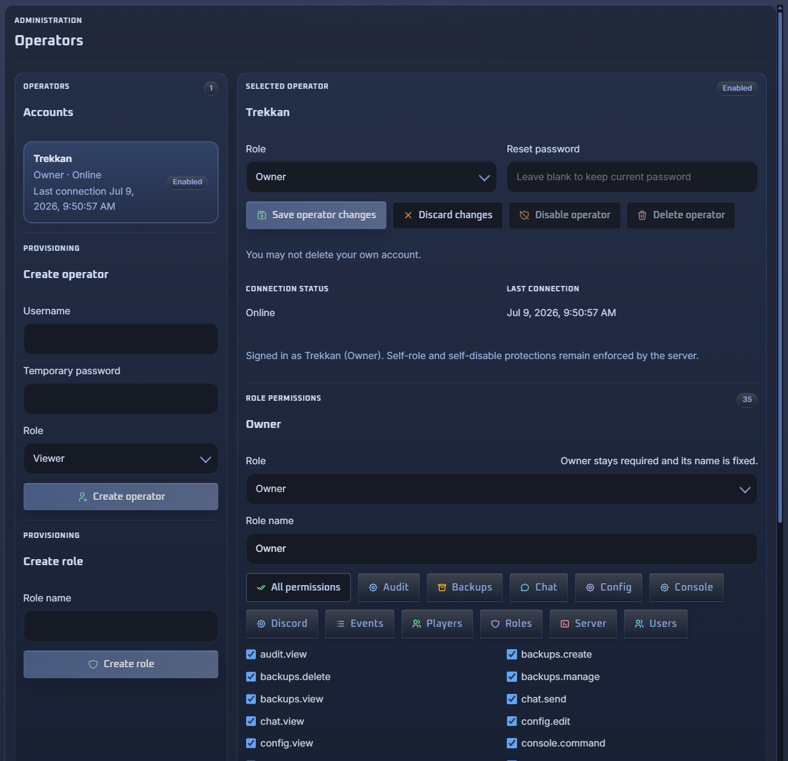Toggle the config.view checkbox
Screen dimensions: 788x761
(251, 743)
